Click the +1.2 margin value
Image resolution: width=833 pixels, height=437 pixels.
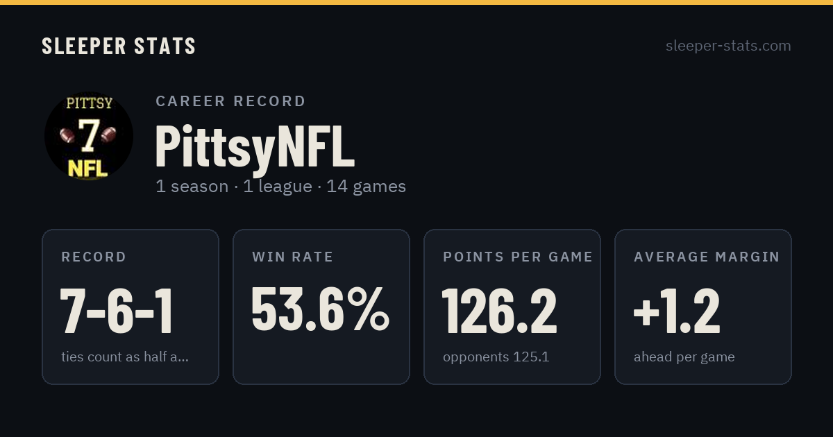[x=677, y=311]
